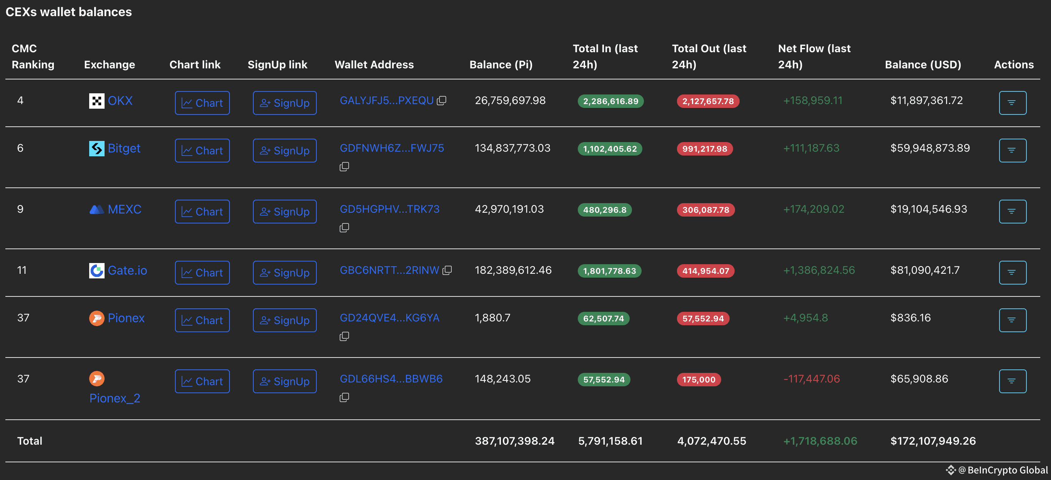Image resolution: width=1051 pixels, height=480 pixels.
Task: Click the Gate.io exchange logo
Action: (x=97, y=271)
